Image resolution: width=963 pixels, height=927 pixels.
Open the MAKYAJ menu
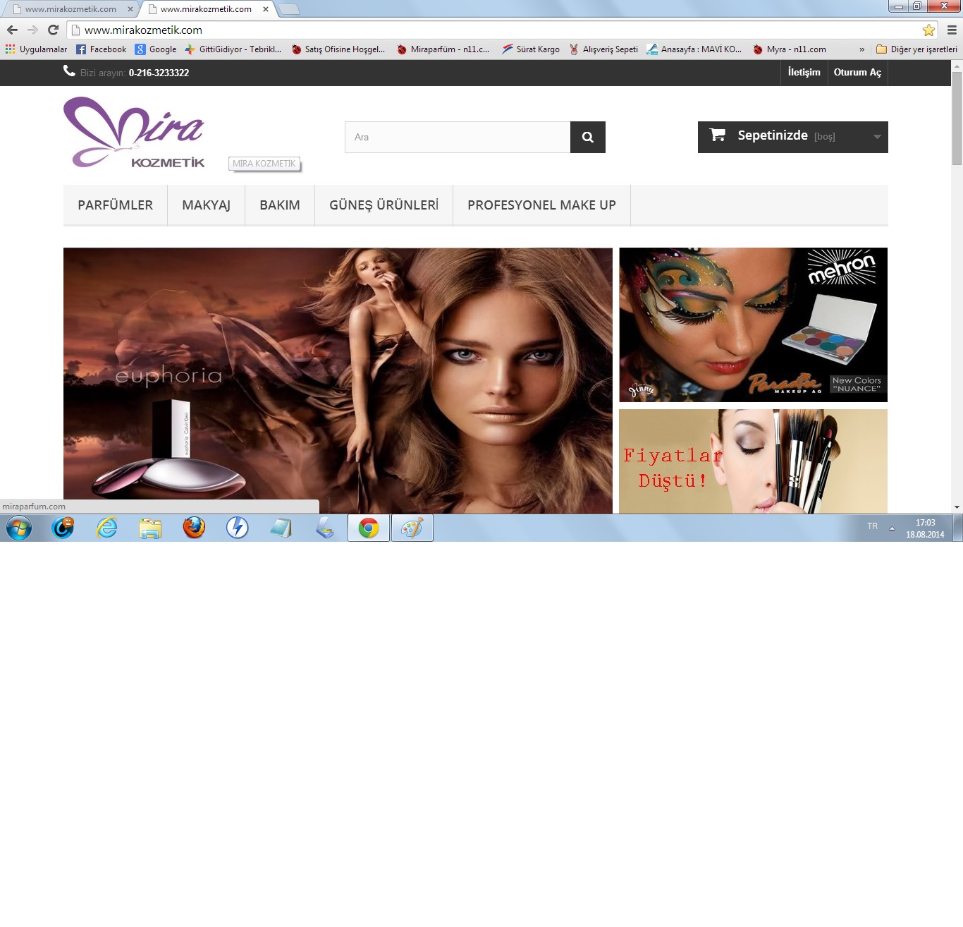click(207, 205)
